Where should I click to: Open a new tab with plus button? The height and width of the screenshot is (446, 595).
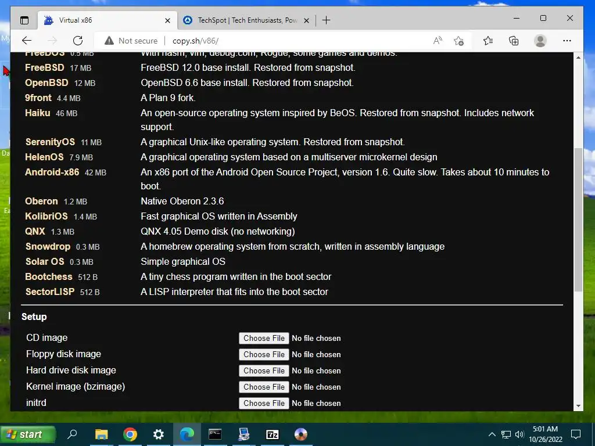click(x=326, y=20)
